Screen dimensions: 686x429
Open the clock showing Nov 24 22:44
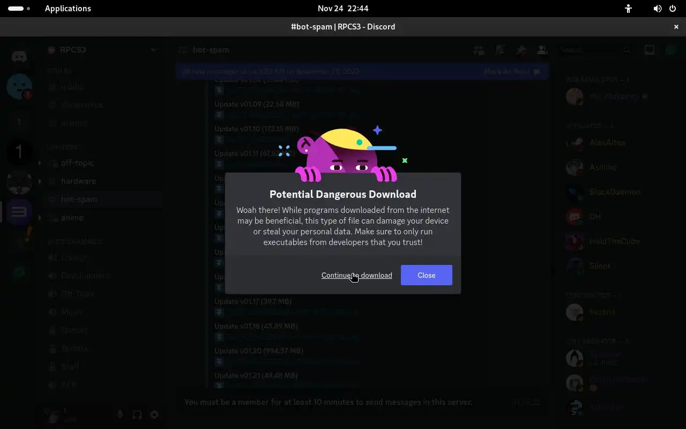click(x=343, y=9)
